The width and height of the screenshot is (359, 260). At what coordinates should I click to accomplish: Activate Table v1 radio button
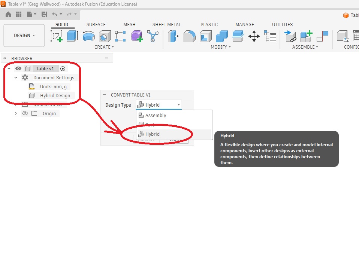coord(63,68)
